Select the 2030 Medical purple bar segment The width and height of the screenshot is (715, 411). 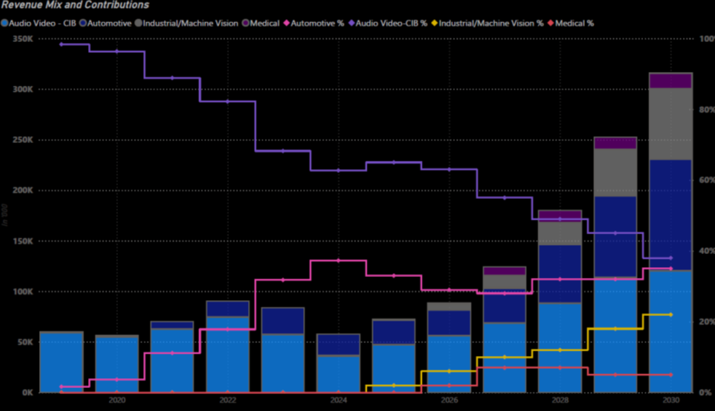coord(670,80)
